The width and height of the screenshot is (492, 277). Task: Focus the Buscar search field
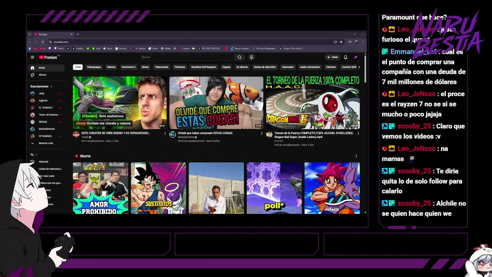click(186, 57)
